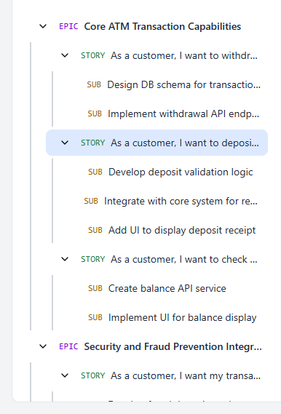Click SUB badge beside Add UI to display
281x414 pixels.
95,230
